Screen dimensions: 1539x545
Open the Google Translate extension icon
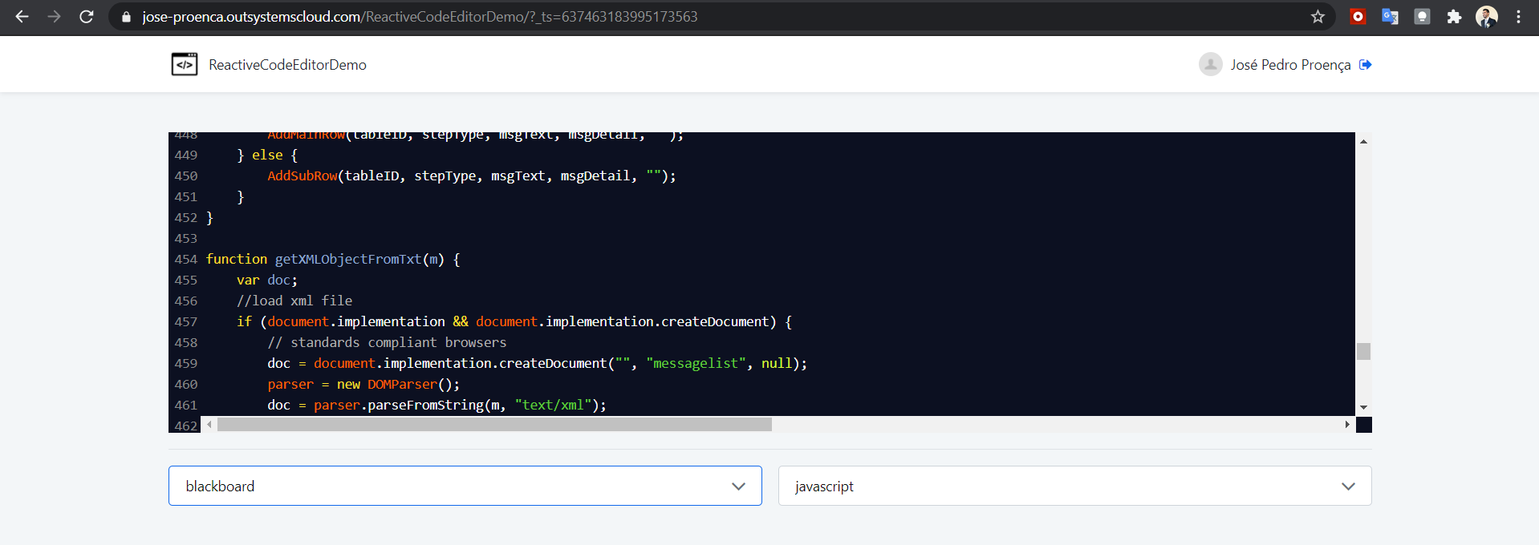(1390, 16)
